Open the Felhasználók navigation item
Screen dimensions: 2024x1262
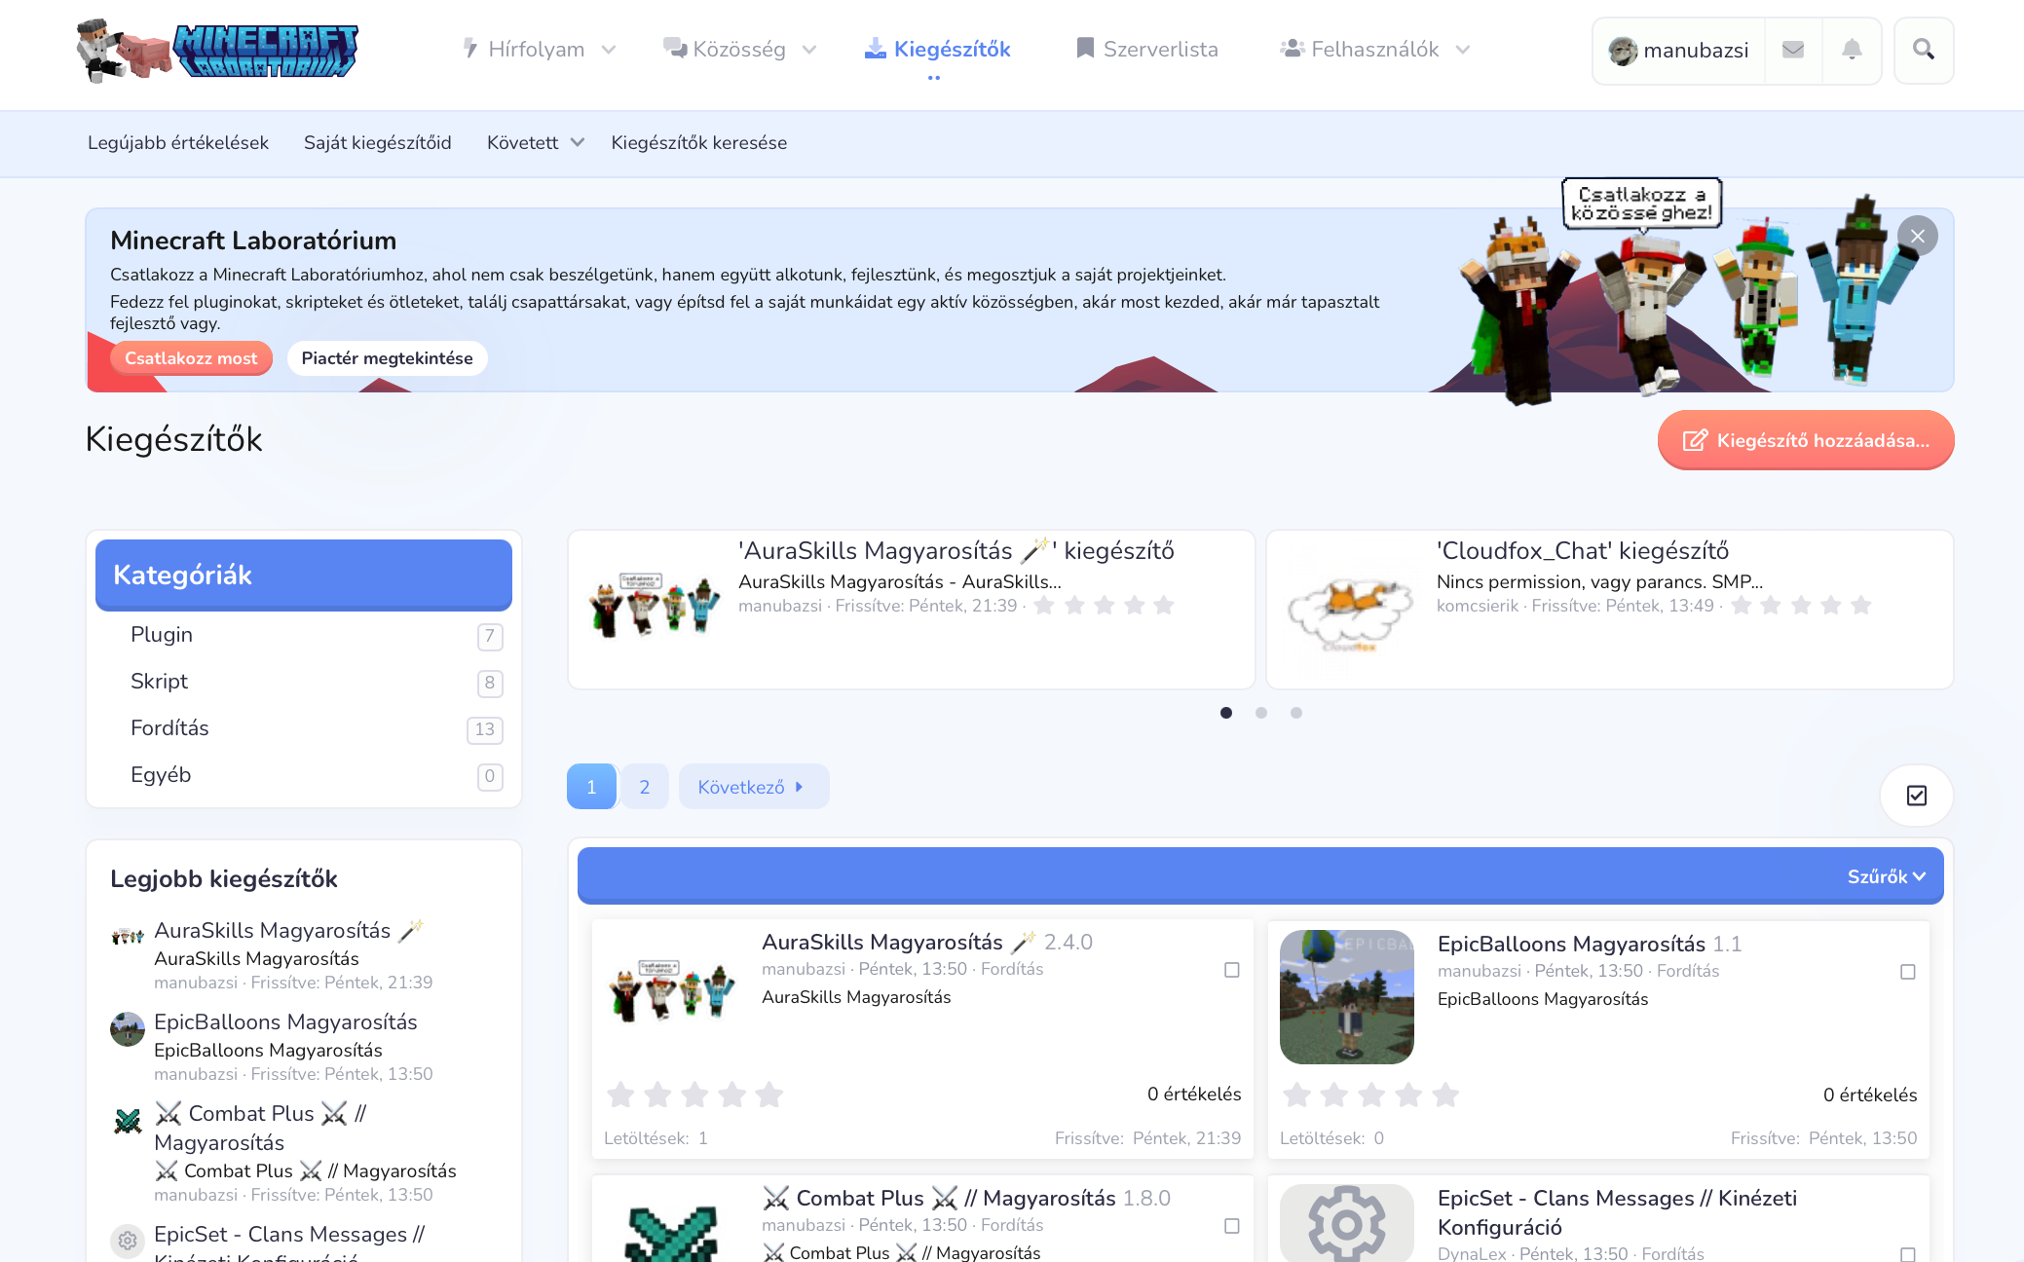coord(1360,50)
